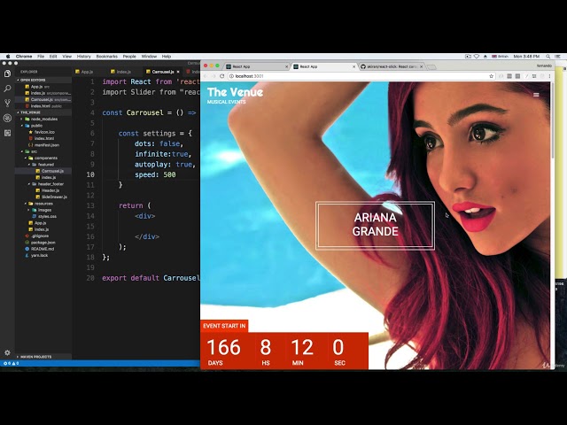
Task: Open yarn.lock in the explorer
Action: pyautogui.click(x=38, y=256)
